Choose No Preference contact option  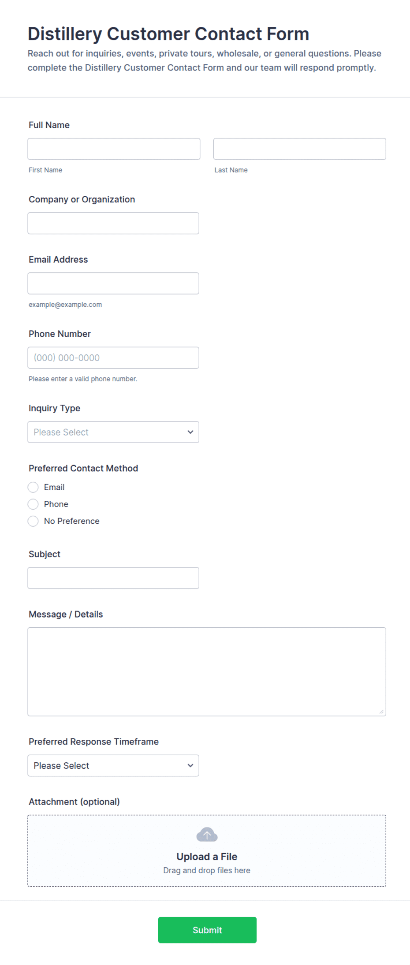click(x=33, y=521)
